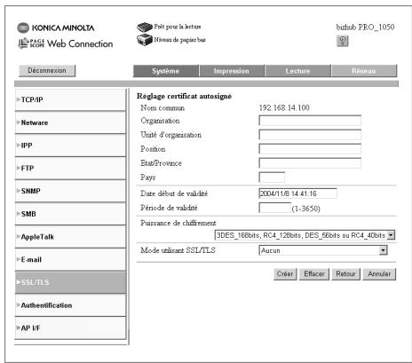Click the Déconnexion button
The width and height of the screenshot is (412, 363).
(x=47, y=71)
